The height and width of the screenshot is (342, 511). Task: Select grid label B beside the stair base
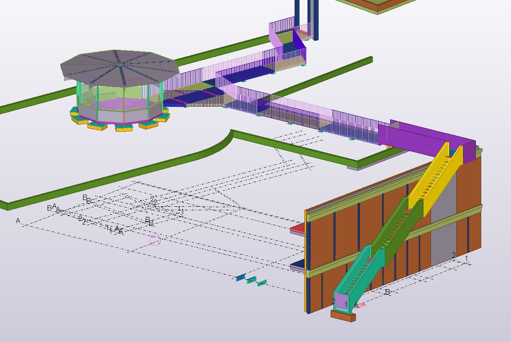[x=387, y=292]
